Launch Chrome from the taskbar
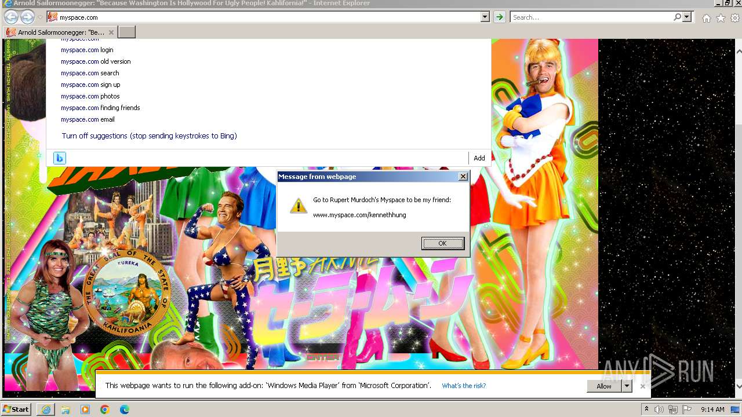The image size is (742, 417). pyautogui.click(x=105, y=409)
